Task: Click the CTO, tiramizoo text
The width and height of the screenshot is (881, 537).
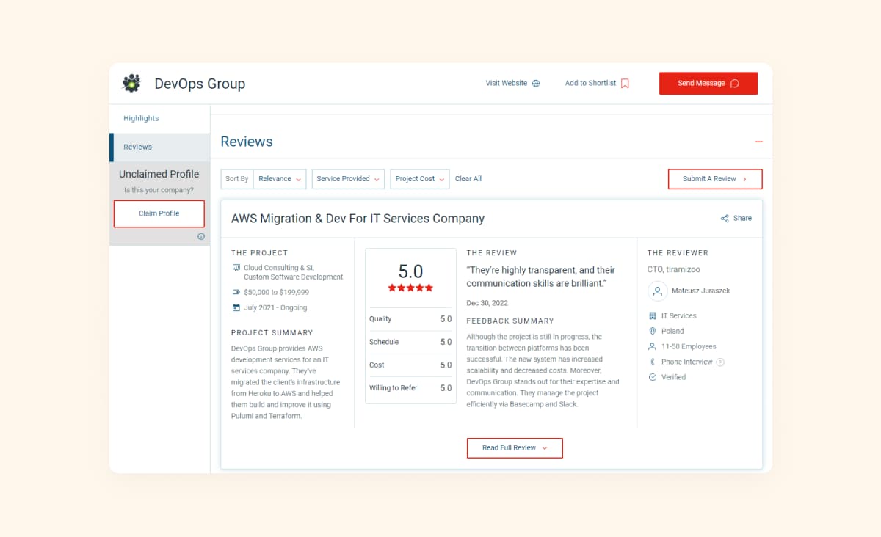Action: click(x=673, y=270)
